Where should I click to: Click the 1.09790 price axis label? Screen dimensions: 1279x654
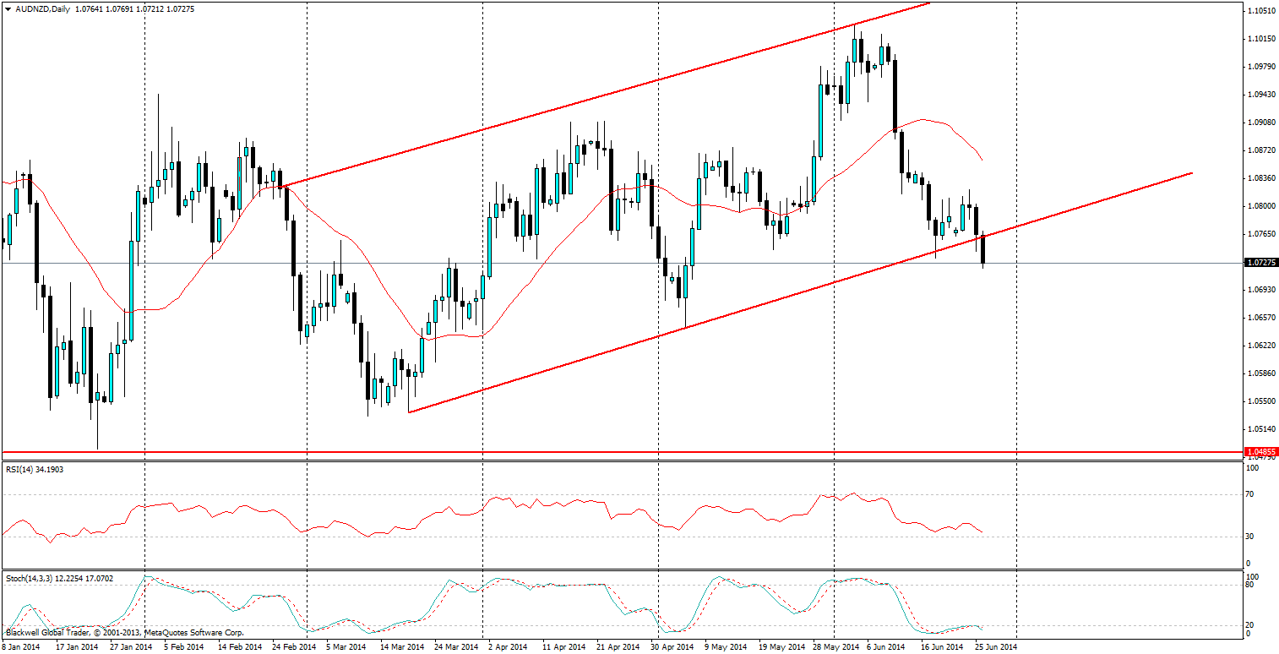point(1261,67)
